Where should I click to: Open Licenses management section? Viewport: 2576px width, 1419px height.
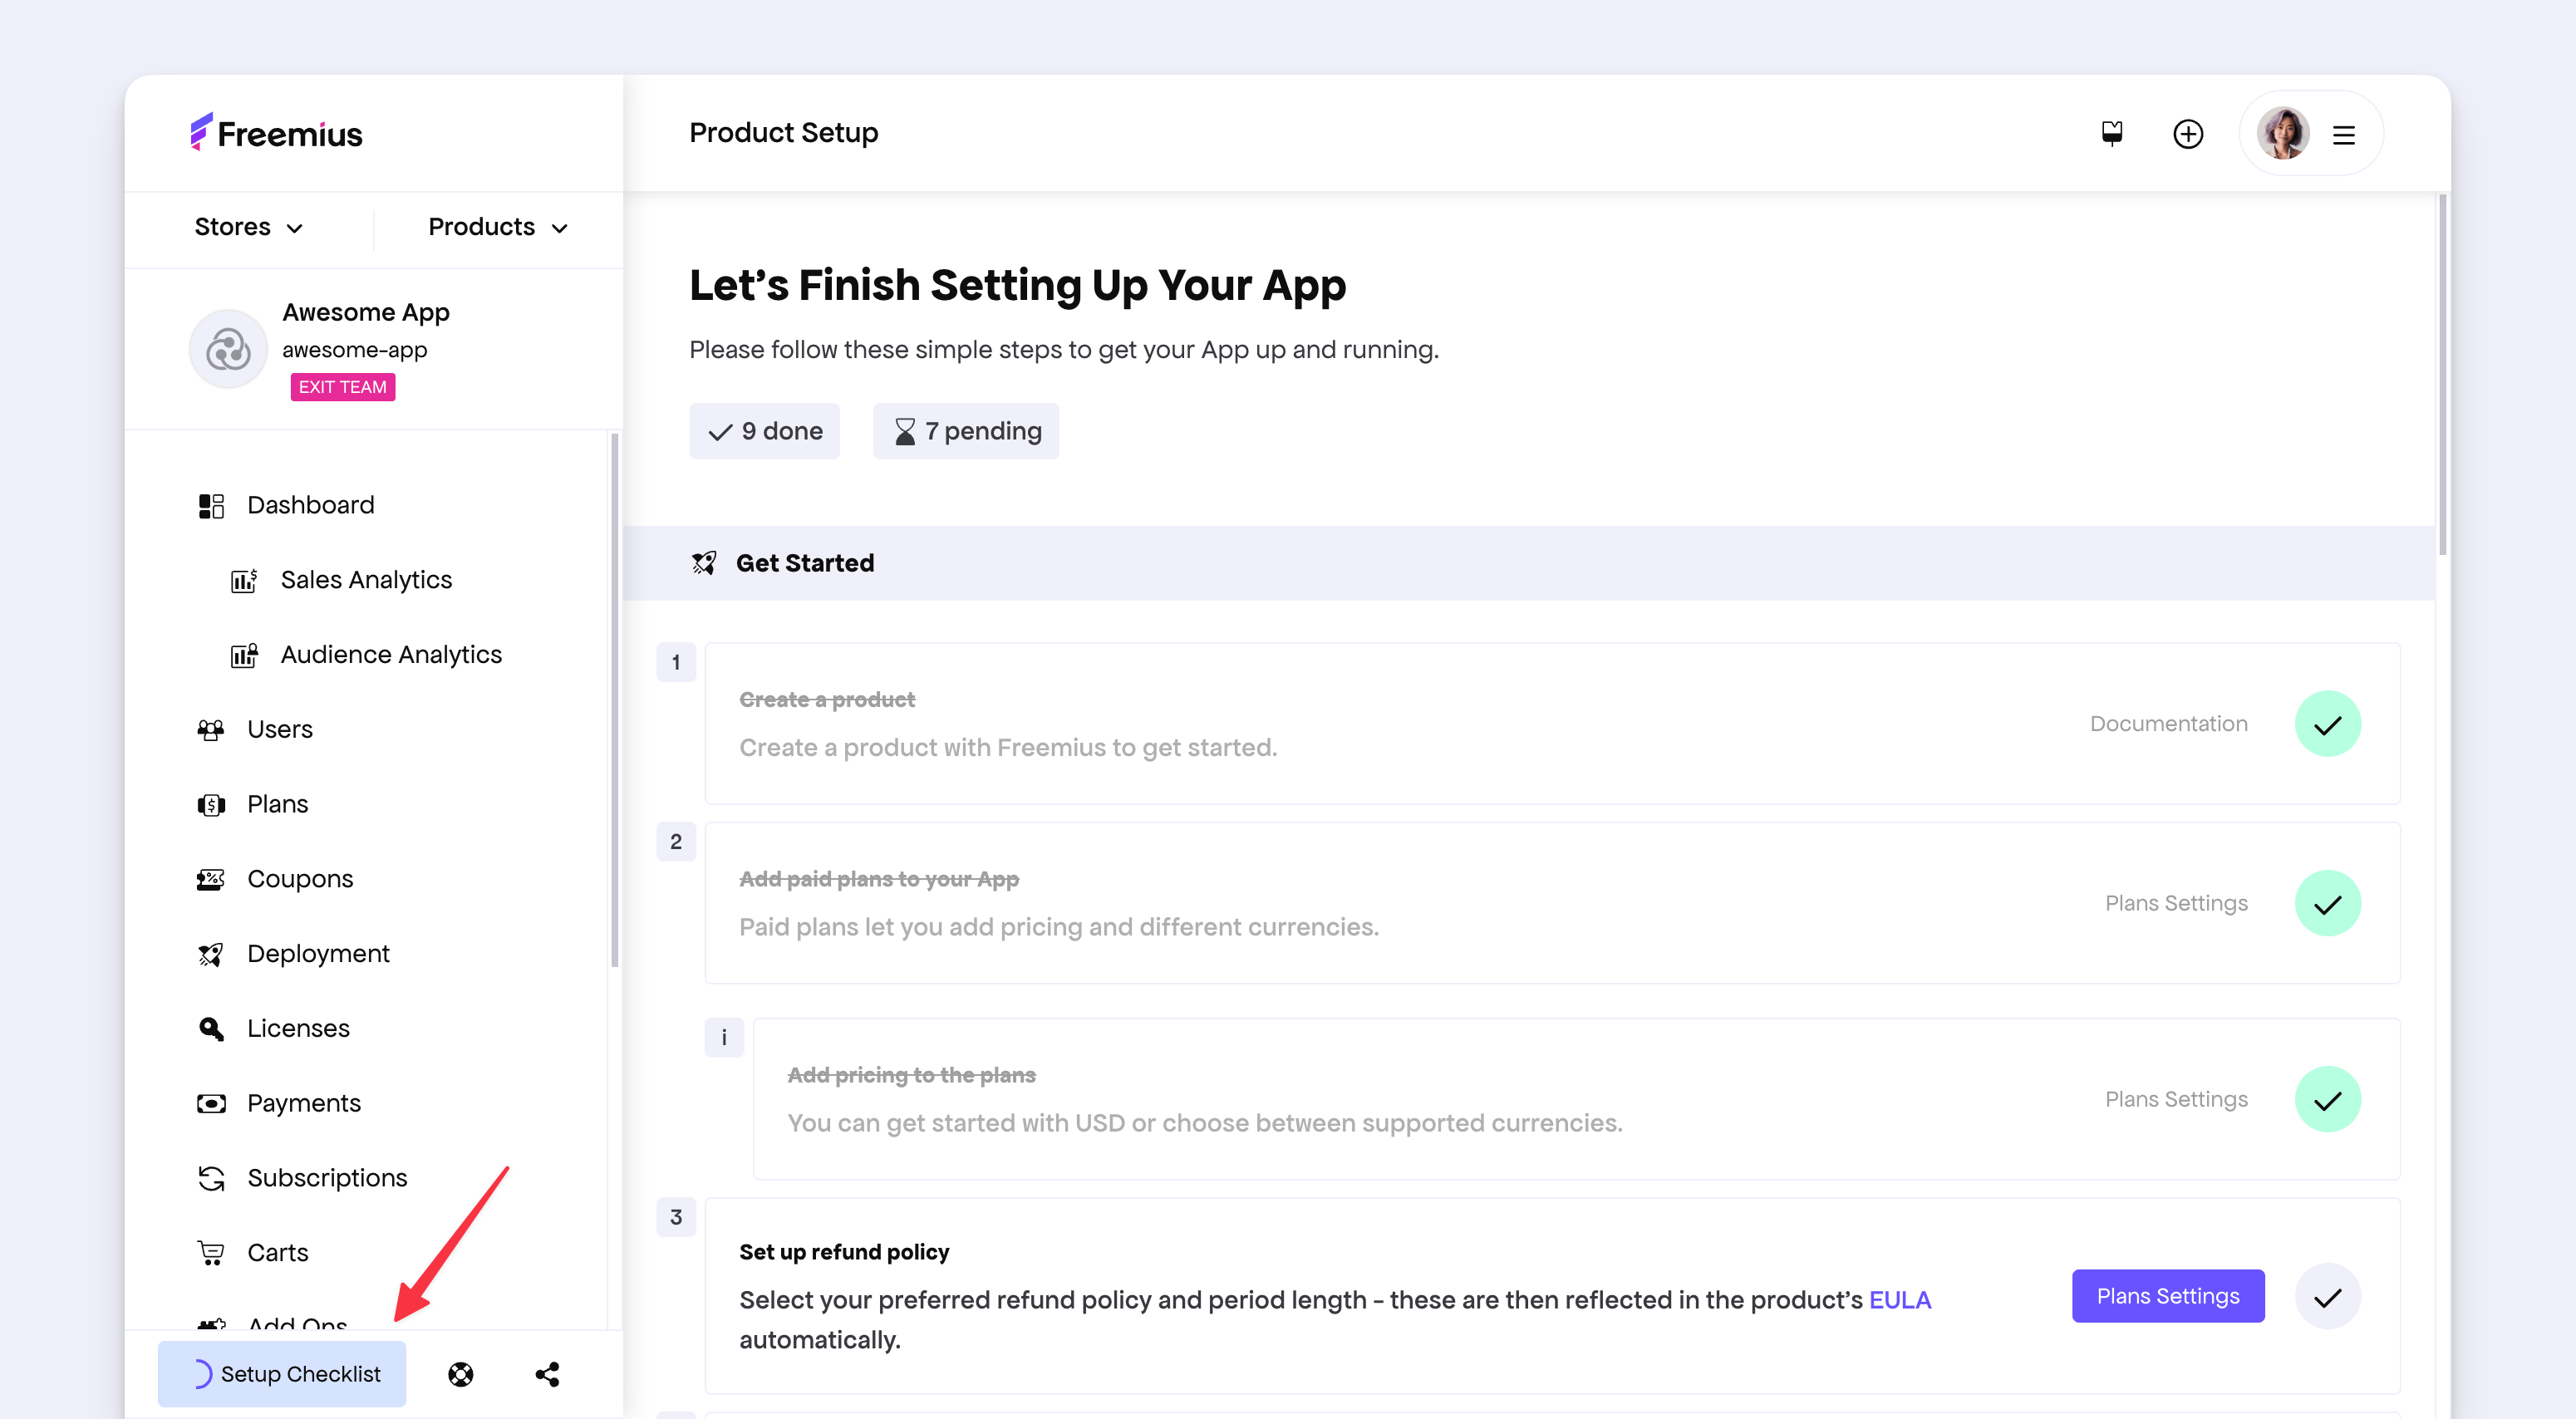point(297,1028)
